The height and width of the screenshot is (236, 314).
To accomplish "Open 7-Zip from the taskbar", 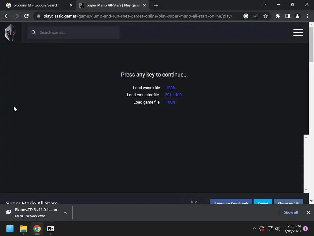I will 51,229.
